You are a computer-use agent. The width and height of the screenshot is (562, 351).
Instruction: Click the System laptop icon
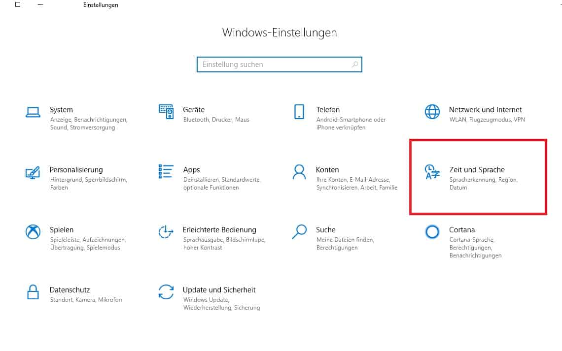pyautogui.click(x=33, y=112)
